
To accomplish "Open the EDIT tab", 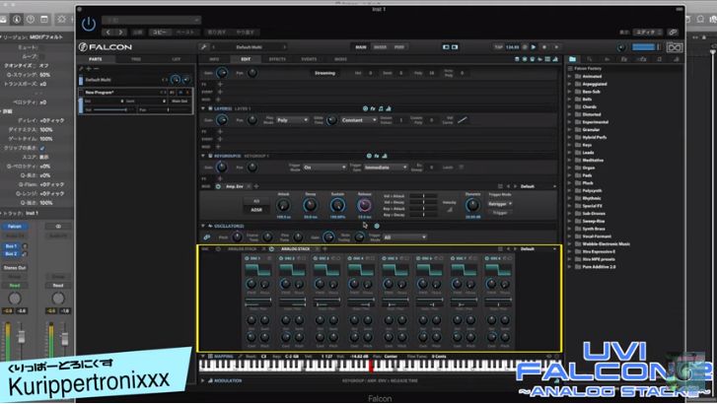I will 246,59.
